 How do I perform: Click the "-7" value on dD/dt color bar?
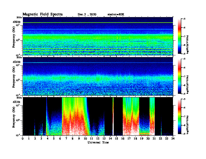tap(184, 76)
